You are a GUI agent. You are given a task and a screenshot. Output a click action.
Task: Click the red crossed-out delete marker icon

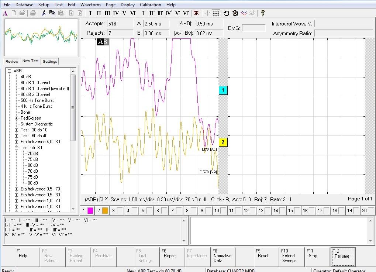point(196,13)
